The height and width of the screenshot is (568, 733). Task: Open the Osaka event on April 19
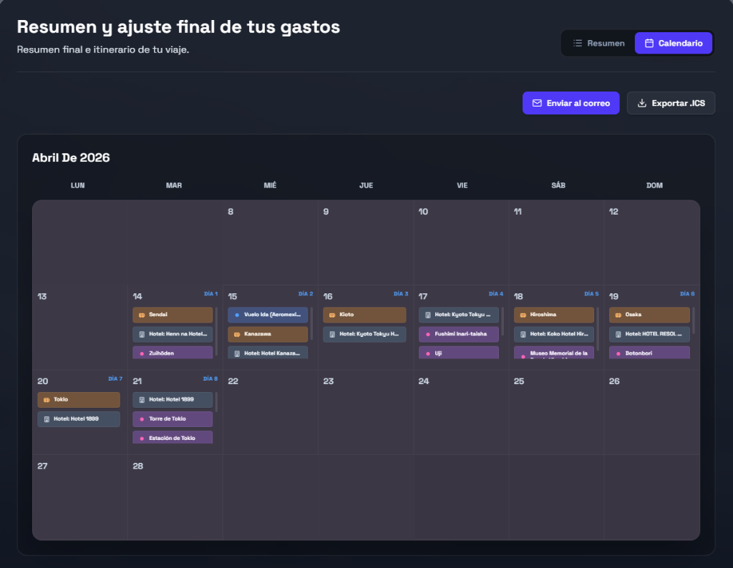[x=649, y=315]
